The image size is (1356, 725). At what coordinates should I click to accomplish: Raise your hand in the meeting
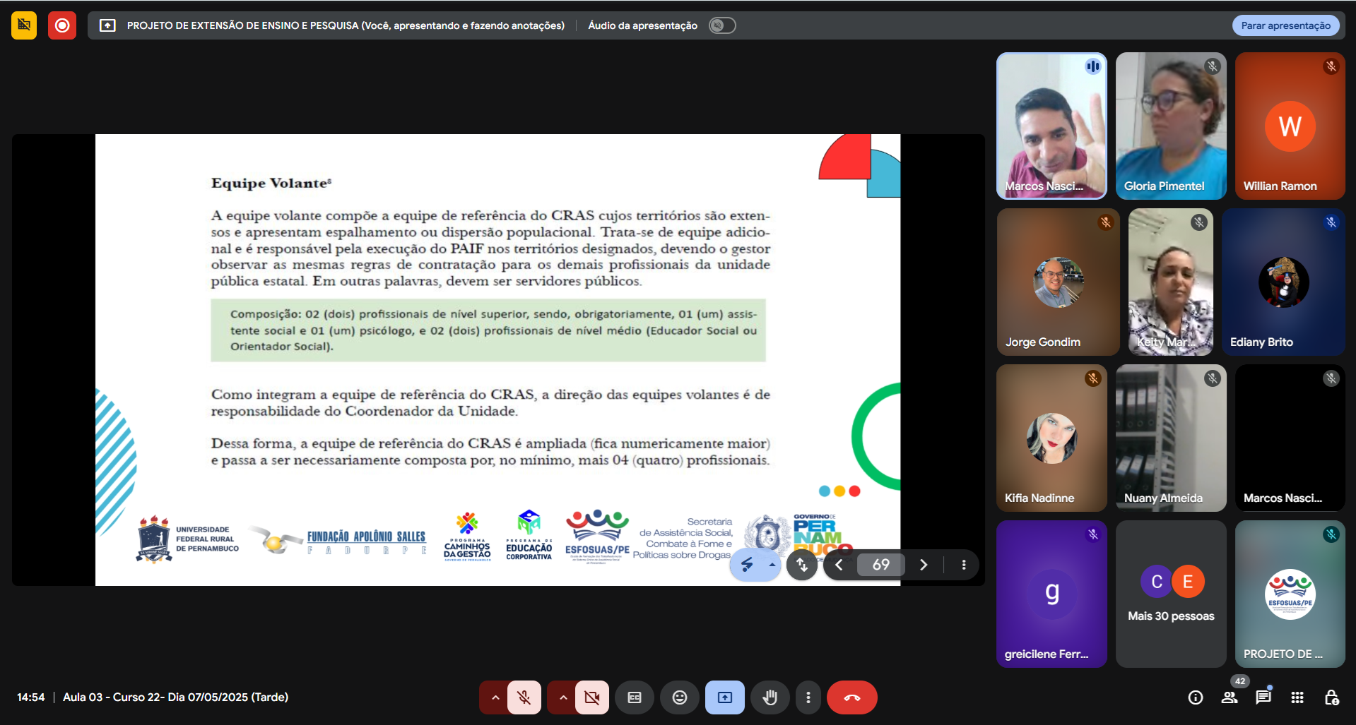(x=770, y=697)
